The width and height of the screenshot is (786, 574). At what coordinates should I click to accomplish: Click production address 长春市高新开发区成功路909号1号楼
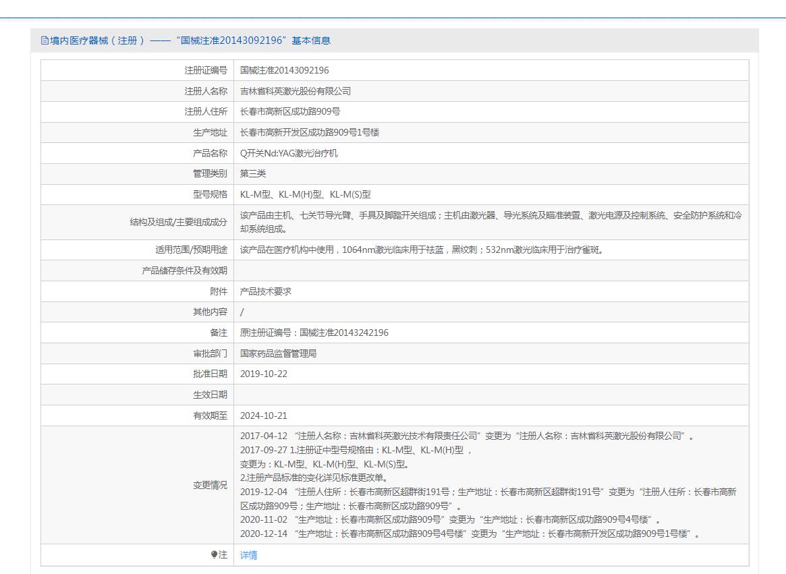point(309,132)
